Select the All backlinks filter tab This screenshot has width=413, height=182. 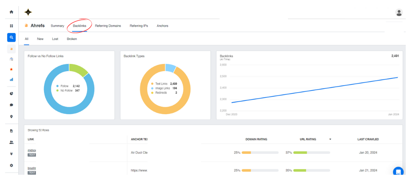tap(27, 39)
